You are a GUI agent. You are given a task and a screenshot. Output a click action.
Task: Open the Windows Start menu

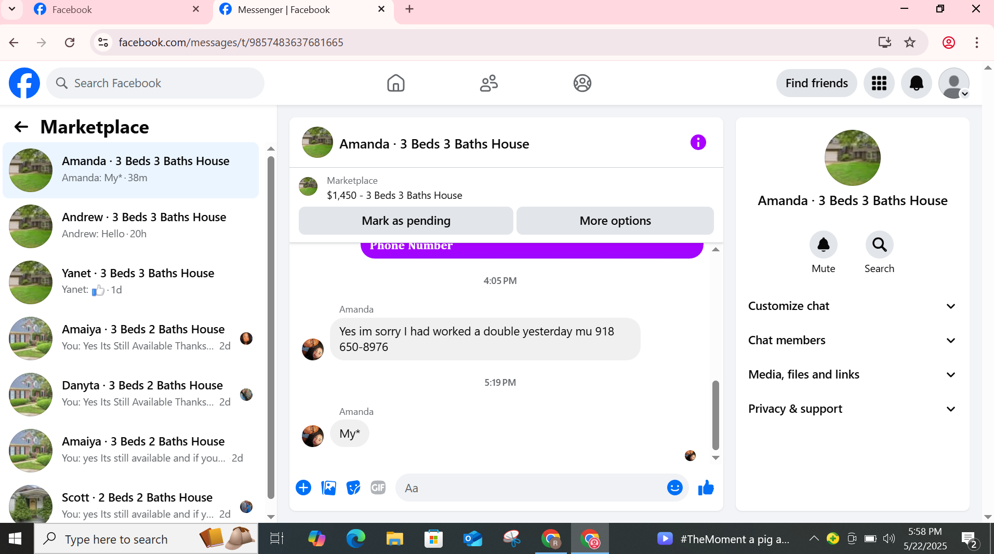(x=15, y=539)
